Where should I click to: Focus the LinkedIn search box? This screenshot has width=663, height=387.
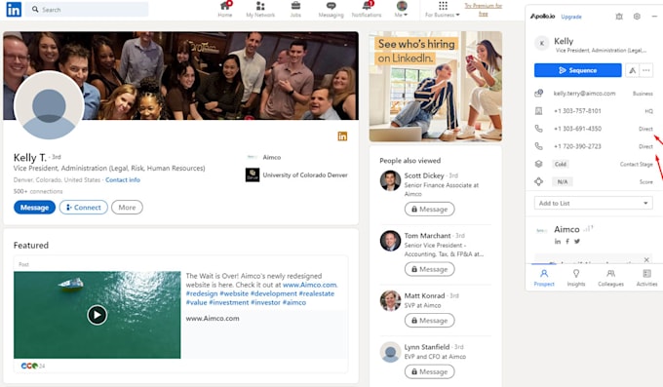point(87,10)
